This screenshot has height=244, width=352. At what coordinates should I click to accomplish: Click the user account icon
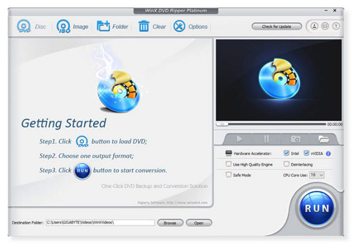[314, 26]
